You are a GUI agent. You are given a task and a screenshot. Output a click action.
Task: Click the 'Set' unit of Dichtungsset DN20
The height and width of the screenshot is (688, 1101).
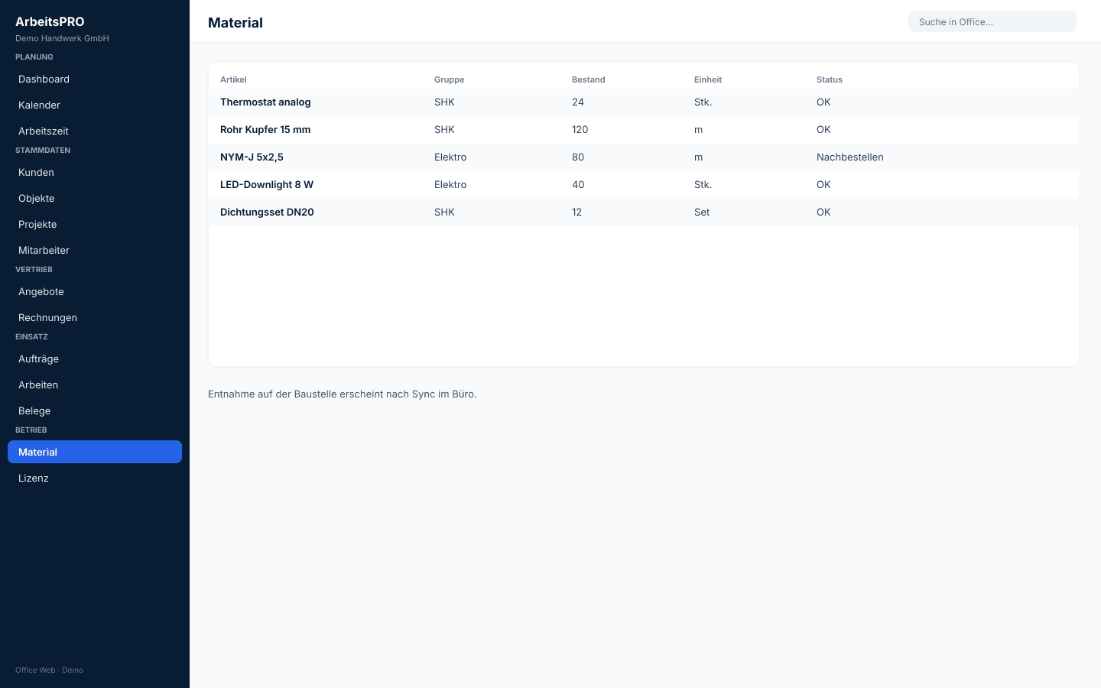702,212
